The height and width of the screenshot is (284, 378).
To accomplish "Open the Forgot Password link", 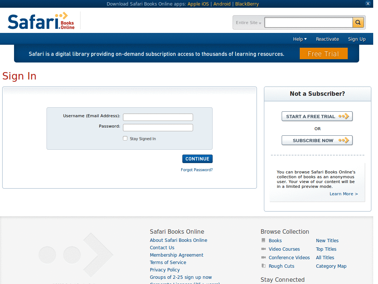I will tap(197, 170).
